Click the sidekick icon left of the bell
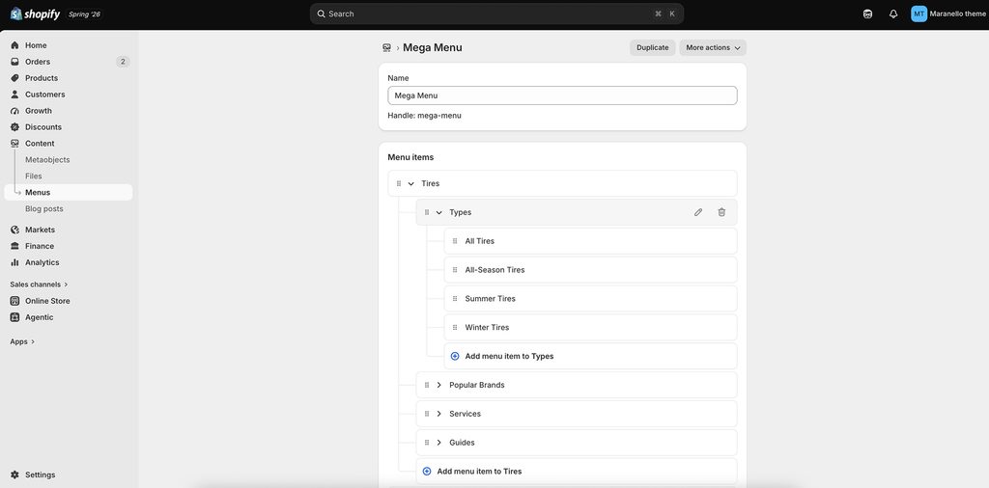Screen dimensions: 989x488 pos(868,14)
